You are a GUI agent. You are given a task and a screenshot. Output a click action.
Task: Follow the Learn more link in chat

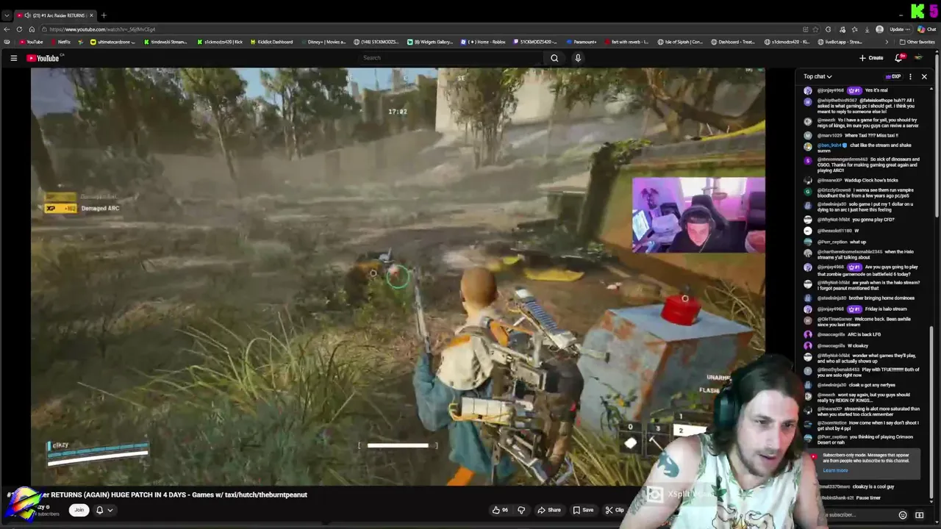tap(835, 470)
